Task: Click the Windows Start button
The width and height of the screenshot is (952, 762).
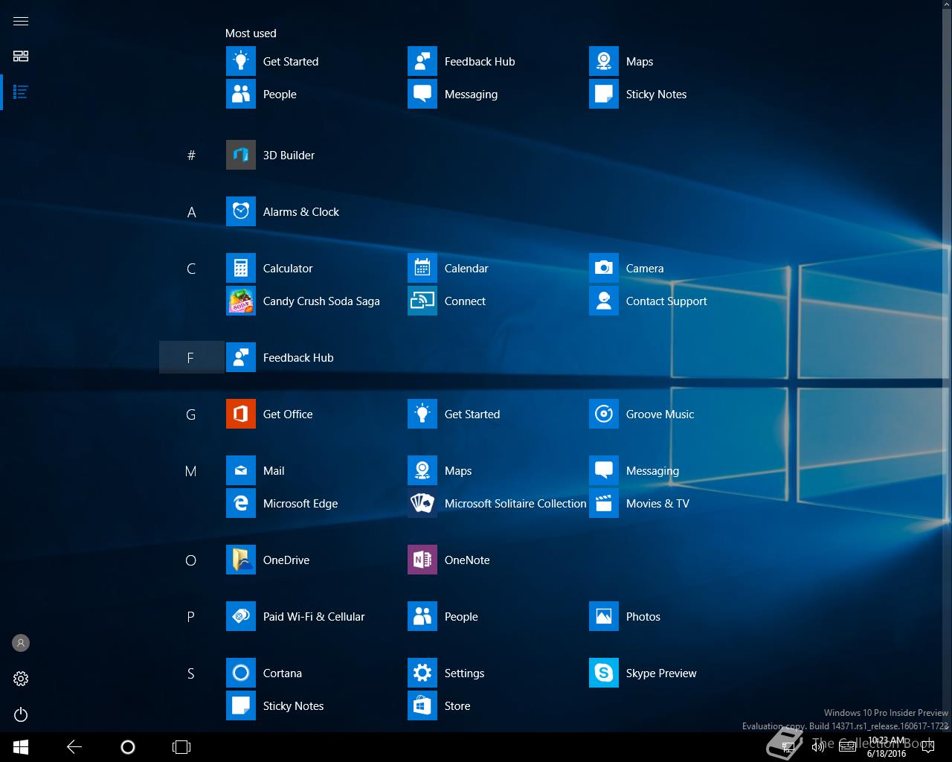Action: click(21, 747)
